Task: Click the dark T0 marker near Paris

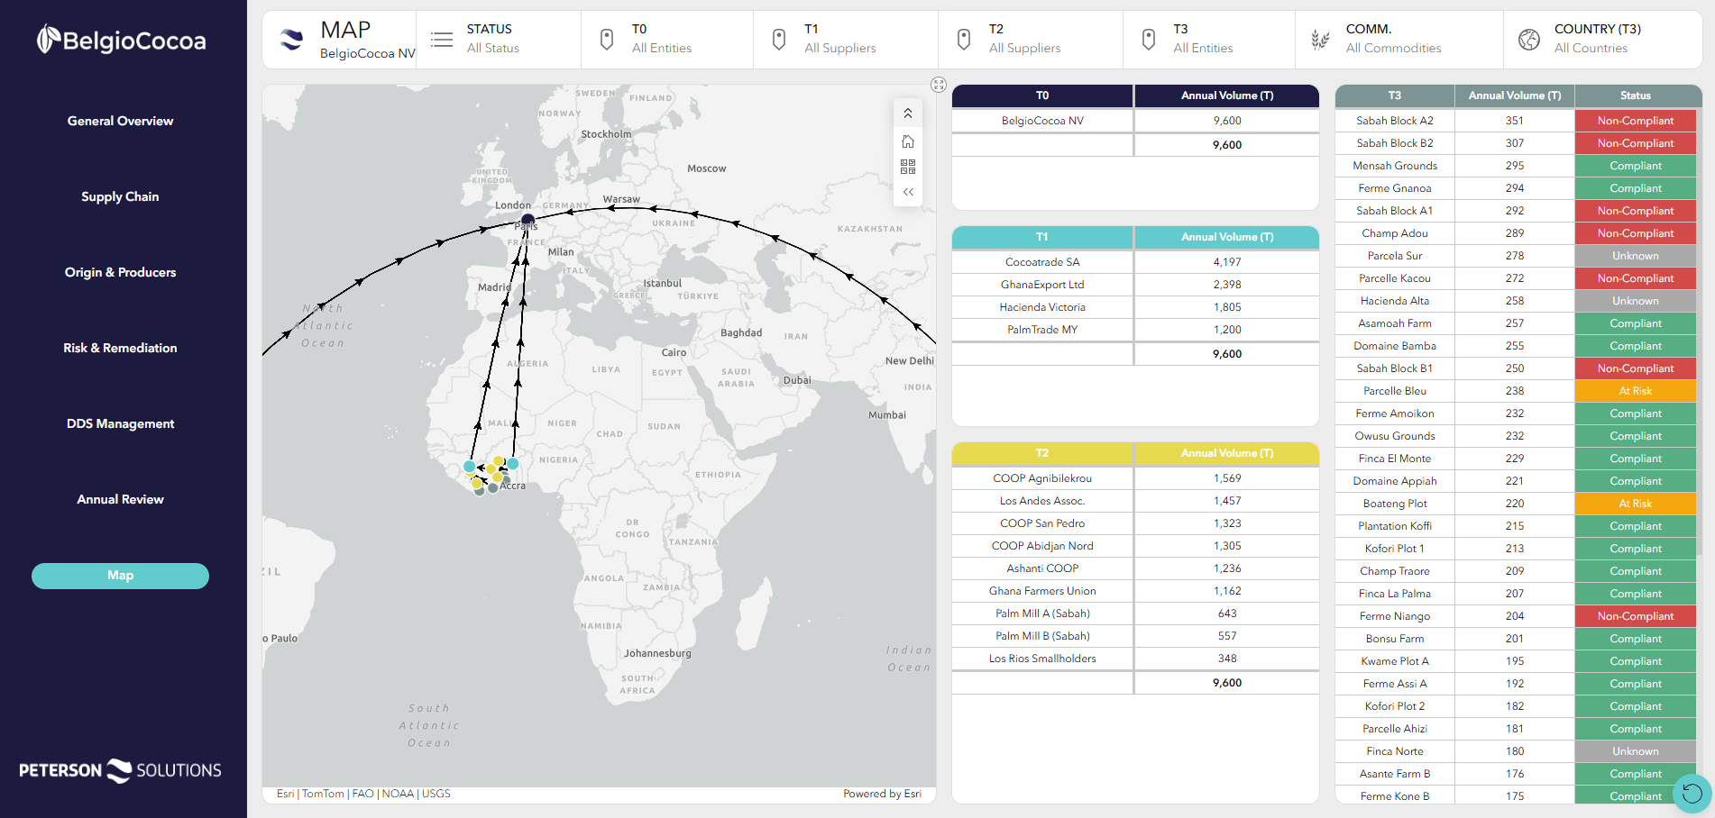Action: pos(528,220)
